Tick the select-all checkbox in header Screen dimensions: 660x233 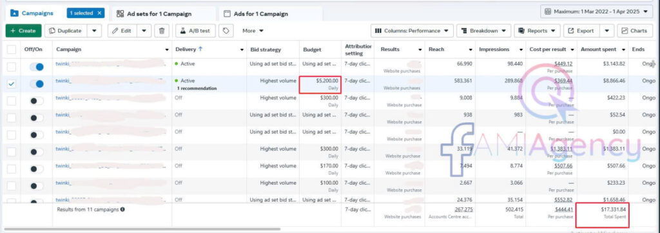[x=12, y=49]
